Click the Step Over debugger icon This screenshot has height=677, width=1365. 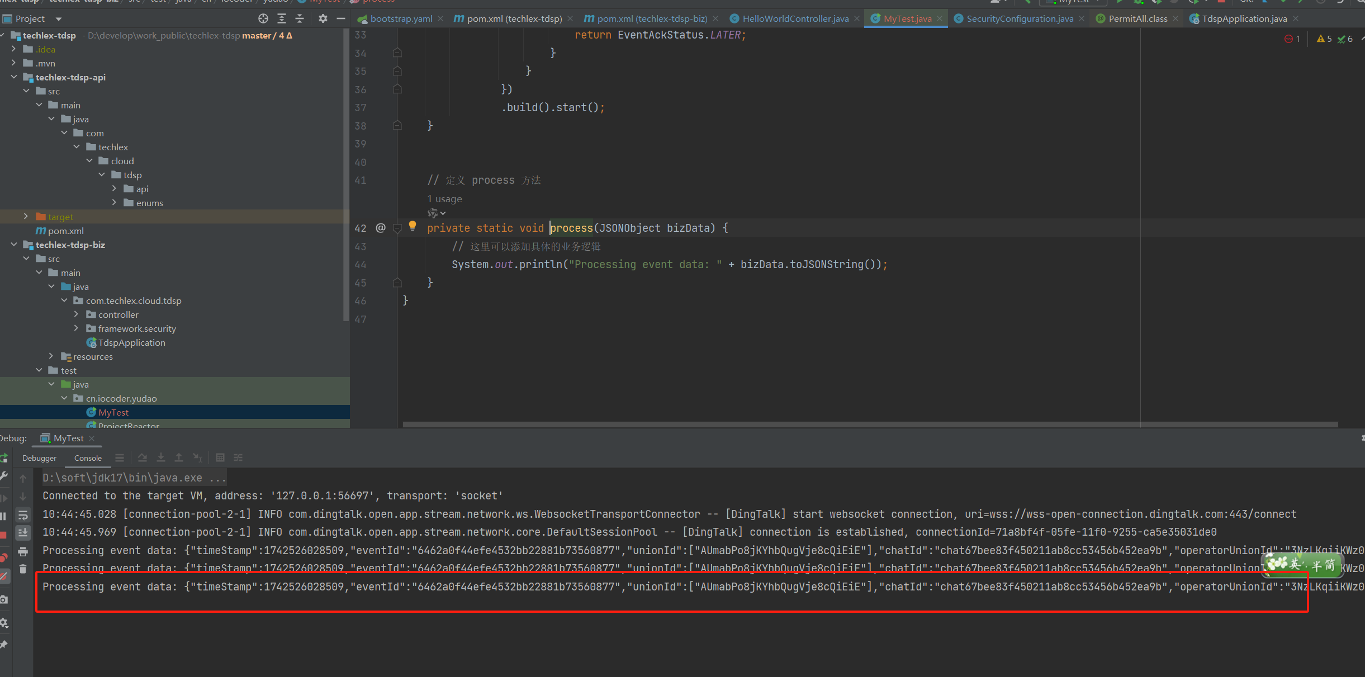coord(143,458)
